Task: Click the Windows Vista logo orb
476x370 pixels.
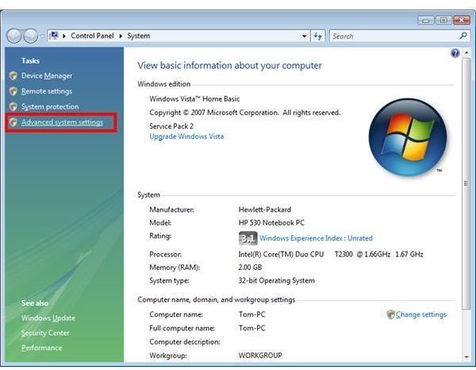Action: [x=408, y=137]
